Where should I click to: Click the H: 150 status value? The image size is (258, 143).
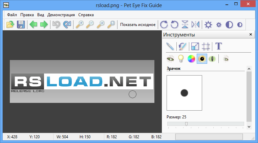85,137
